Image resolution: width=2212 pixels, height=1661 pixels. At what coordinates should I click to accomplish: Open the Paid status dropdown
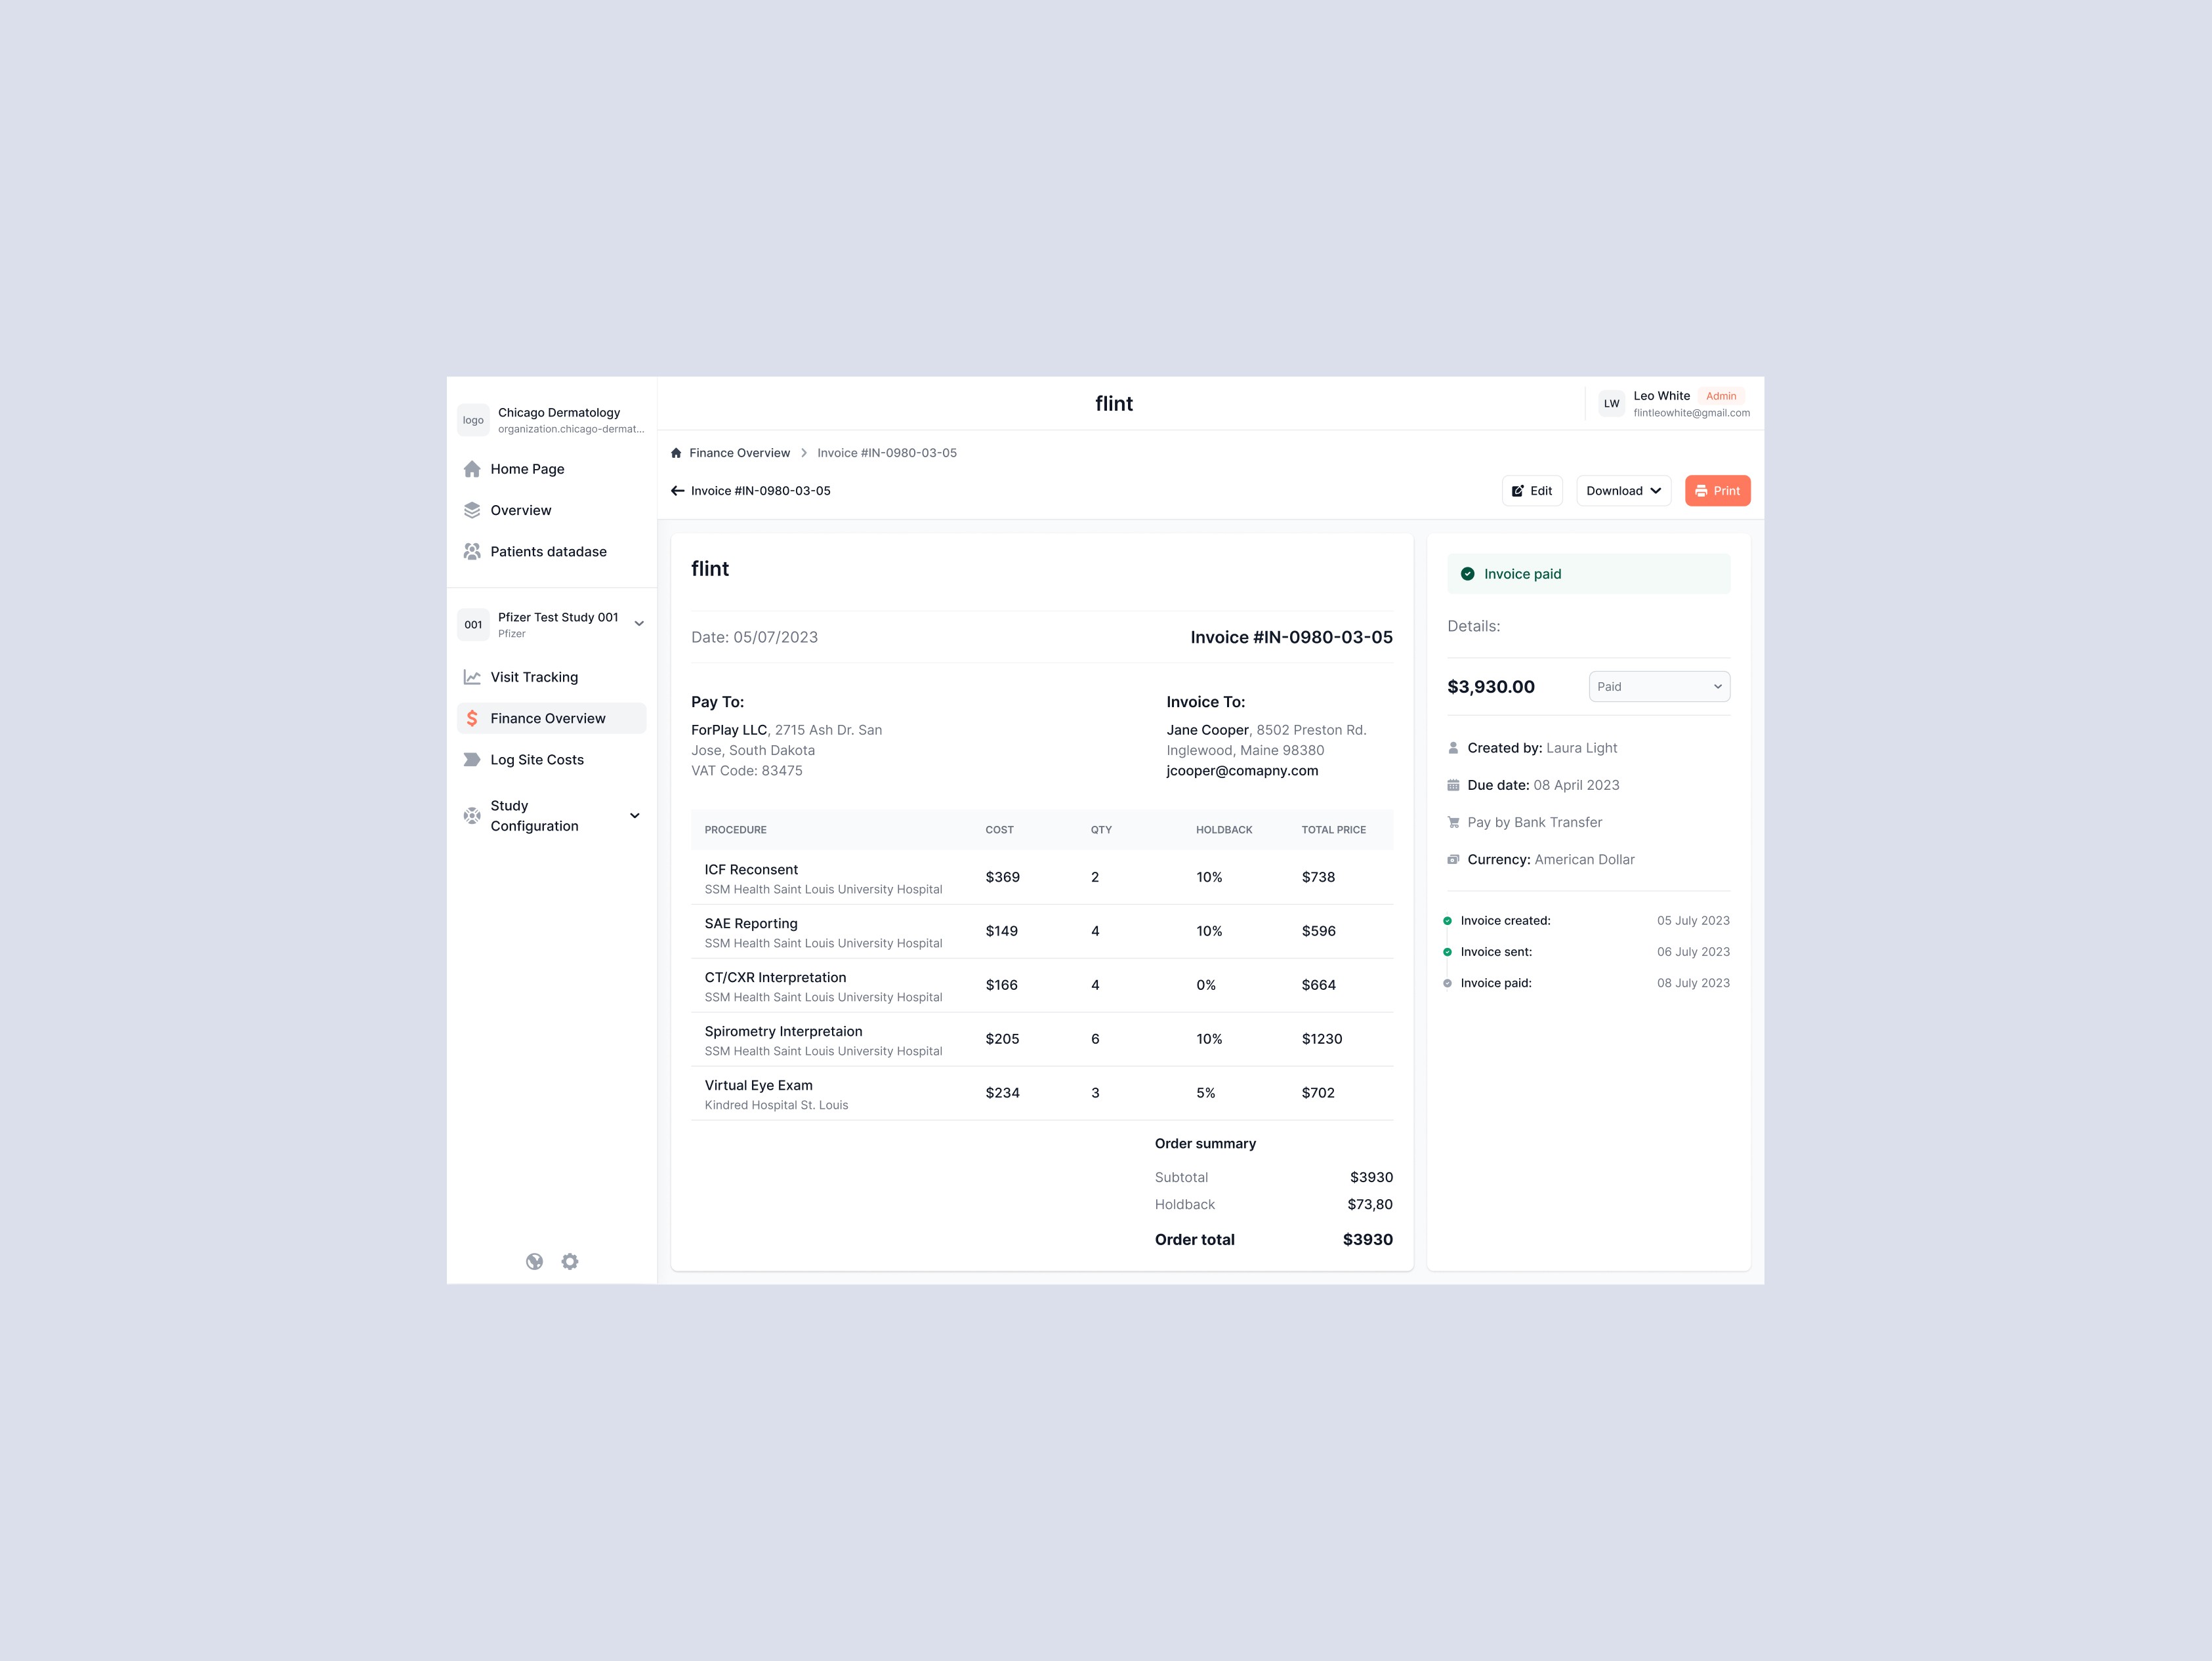pyautogui.click(x=1659, y=686)
